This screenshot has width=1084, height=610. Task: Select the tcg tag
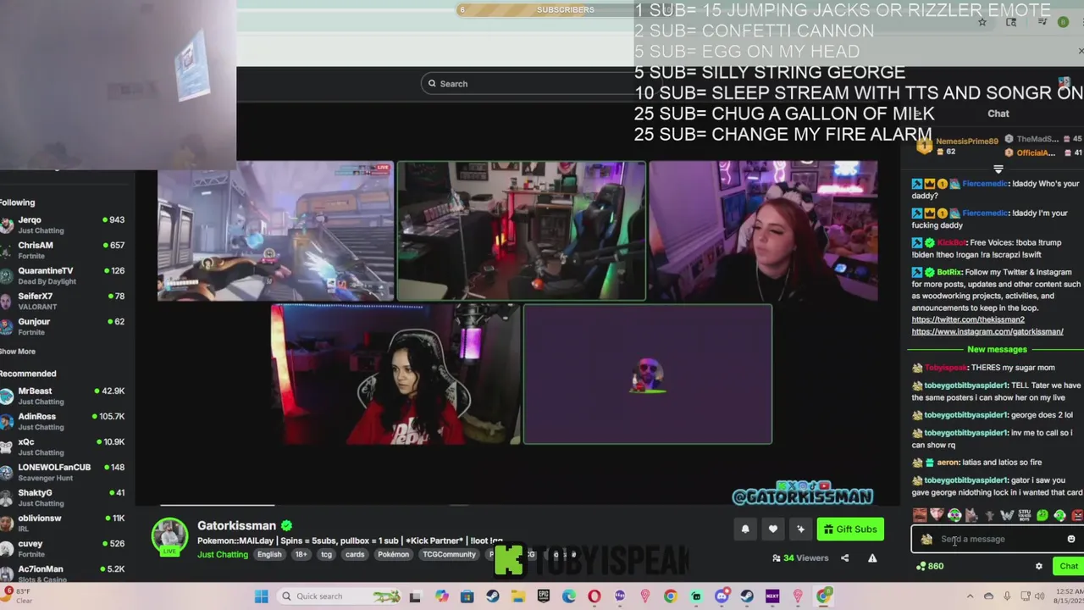pos(326,555)
